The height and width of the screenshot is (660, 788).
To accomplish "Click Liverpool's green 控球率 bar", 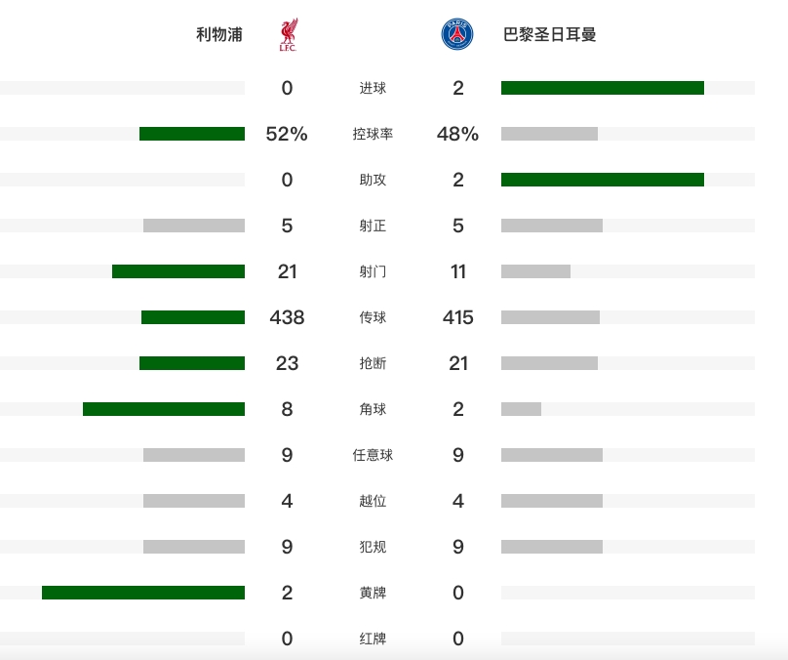I will pos(192,134).
